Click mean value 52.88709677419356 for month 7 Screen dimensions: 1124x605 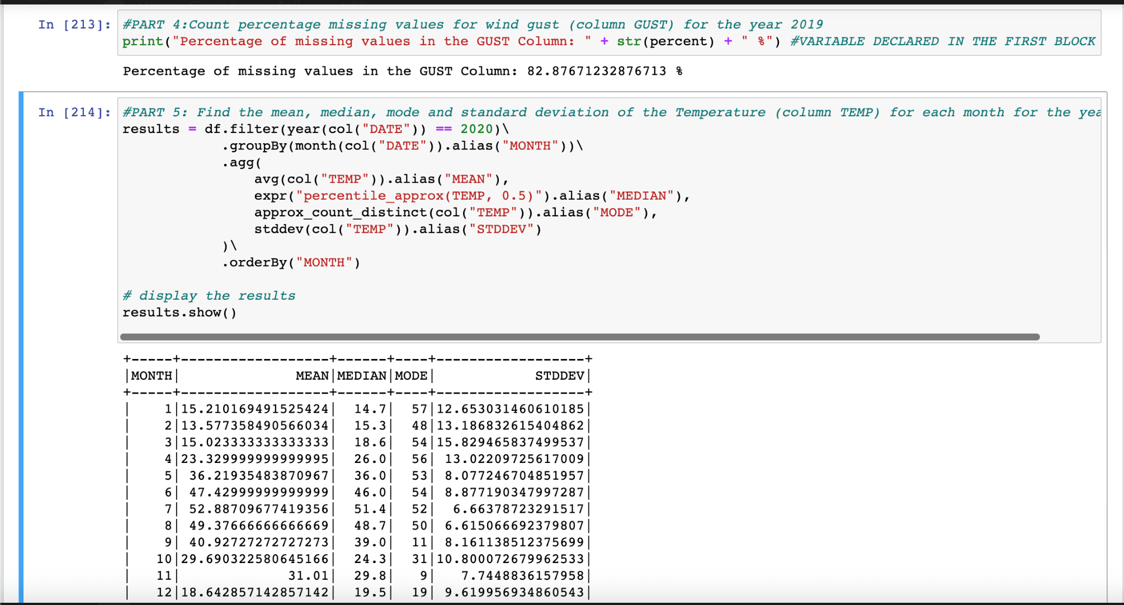tap(259, 509)
